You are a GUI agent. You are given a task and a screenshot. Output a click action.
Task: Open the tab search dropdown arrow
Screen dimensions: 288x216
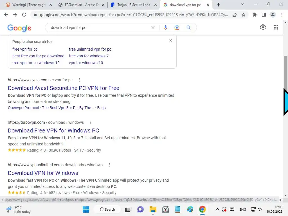click(x=243, y=4)
